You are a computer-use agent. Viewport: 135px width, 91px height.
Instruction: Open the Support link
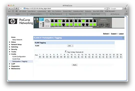(x=114, y=34)
